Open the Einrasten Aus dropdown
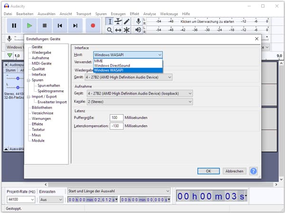 [x=51, y=200]
